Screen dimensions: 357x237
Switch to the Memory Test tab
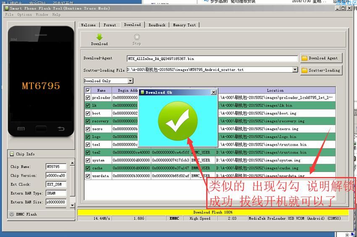point(184,25)
